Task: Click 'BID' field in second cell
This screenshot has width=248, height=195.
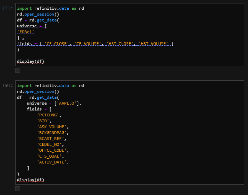Action: click(x=43, y=121)
